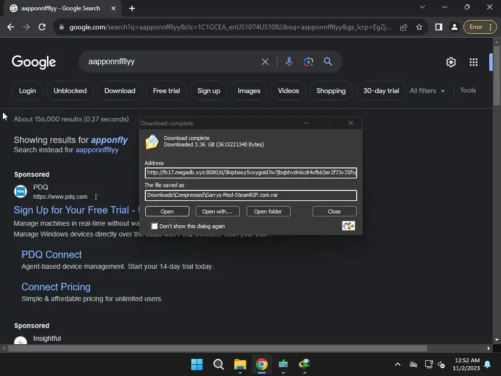Click the horizontal scrollbar thumb
This screenshot has width=501, height=376.
tap(217, 348)
